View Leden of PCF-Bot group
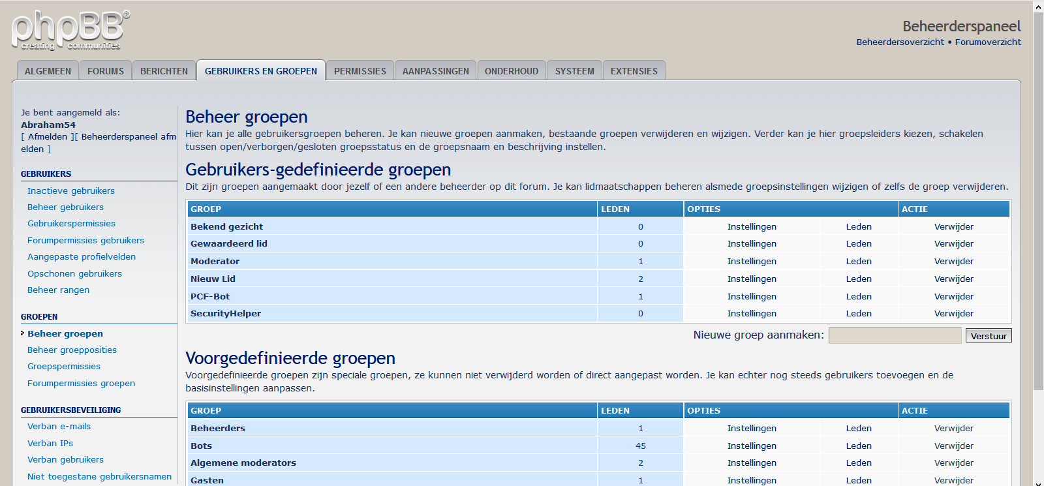1044x486 pixels. (859, 296)
